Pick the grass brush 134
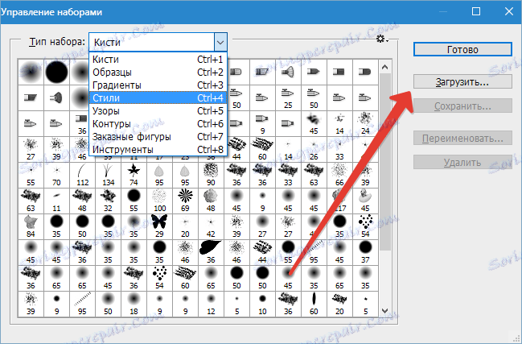The height and width of the screenshot is (344, 522). (108, 176)
